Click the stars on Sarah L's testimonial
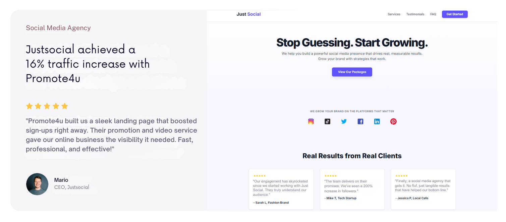 point(260,176)
